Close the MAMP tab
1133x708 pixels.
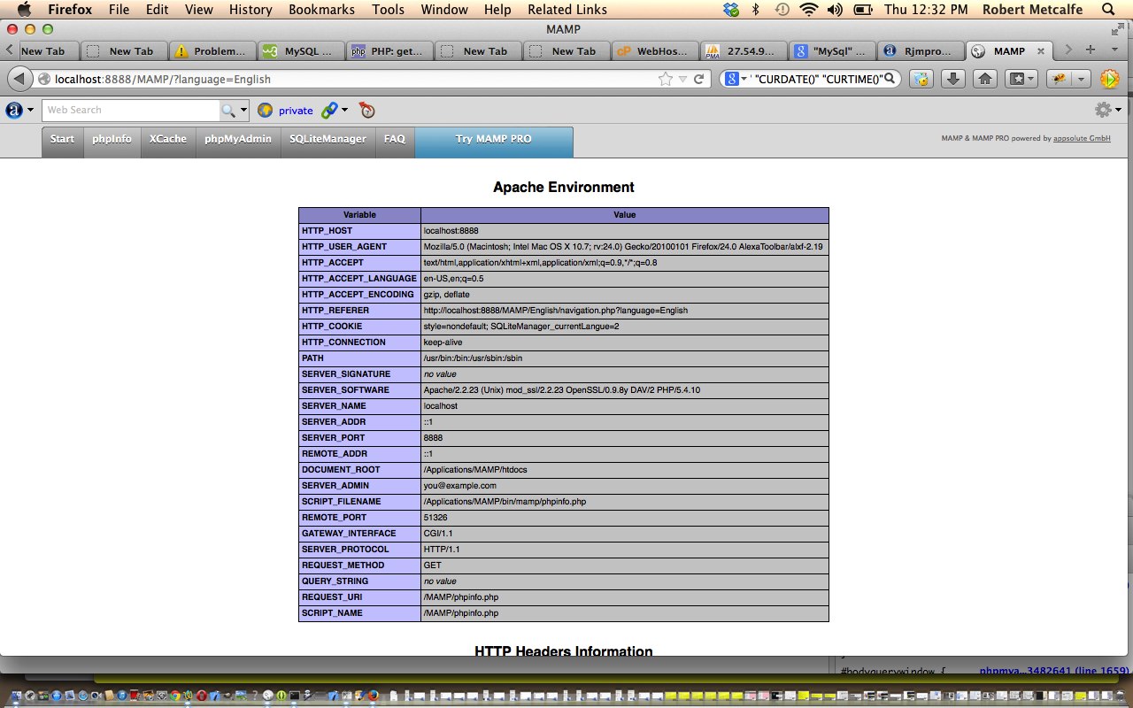[x=1040, y=50]
